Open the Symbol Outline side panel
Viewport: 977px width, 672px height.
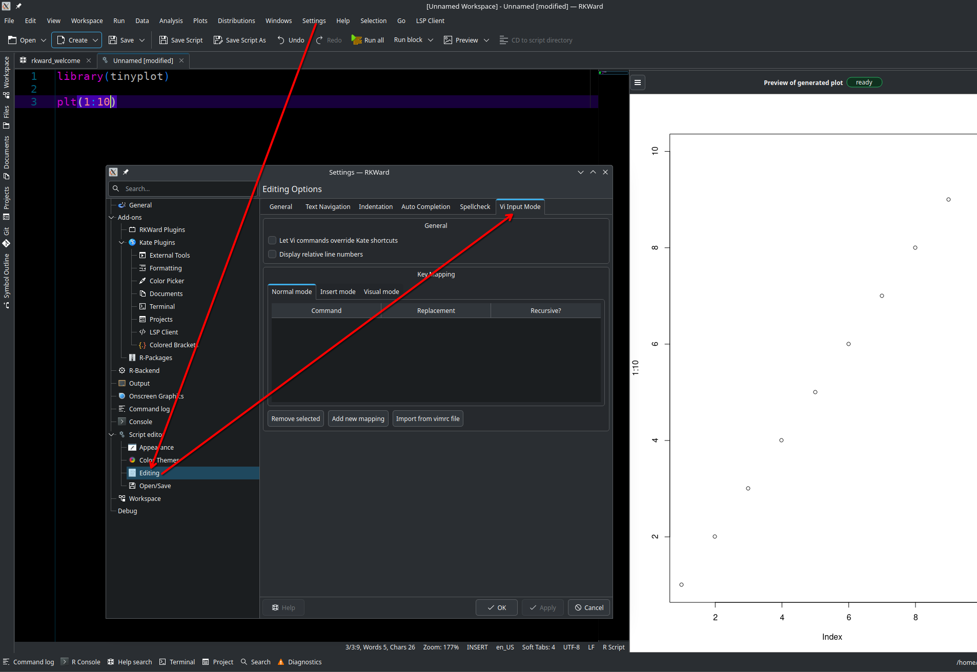[7, 281]
